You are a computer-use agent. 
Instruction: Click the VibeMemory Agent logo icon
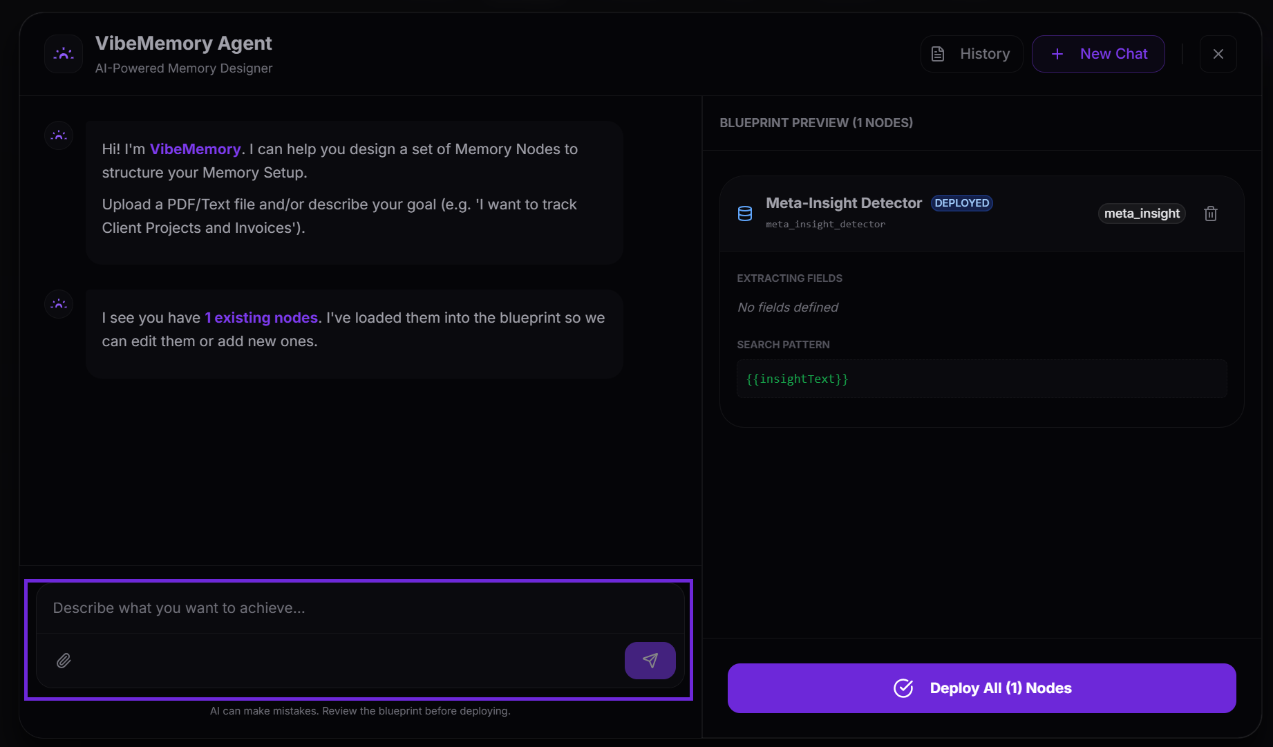click(x=64, y=54)
